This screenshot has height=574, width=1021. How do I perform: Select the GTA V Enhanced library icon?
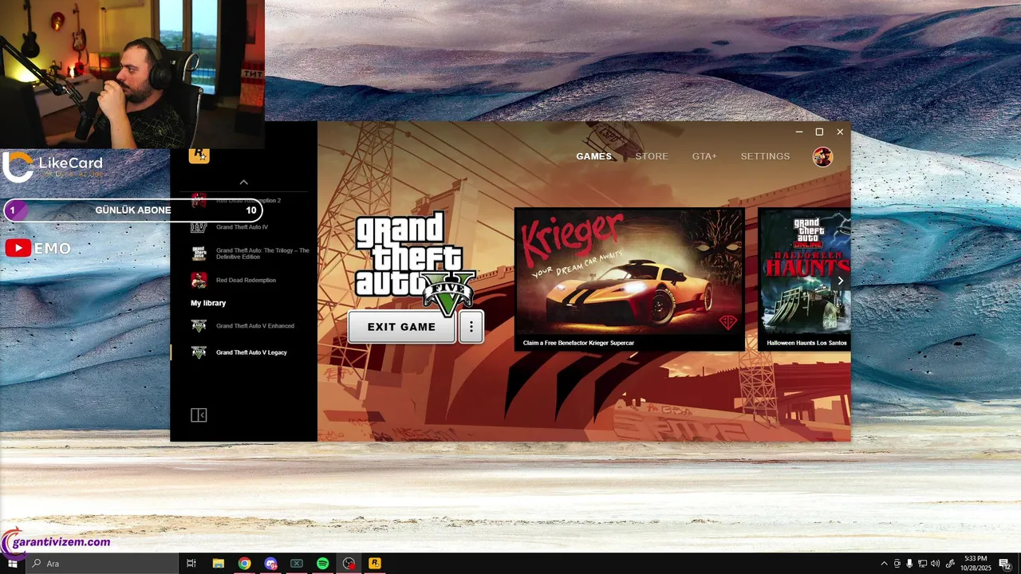(x=199, y=325)
